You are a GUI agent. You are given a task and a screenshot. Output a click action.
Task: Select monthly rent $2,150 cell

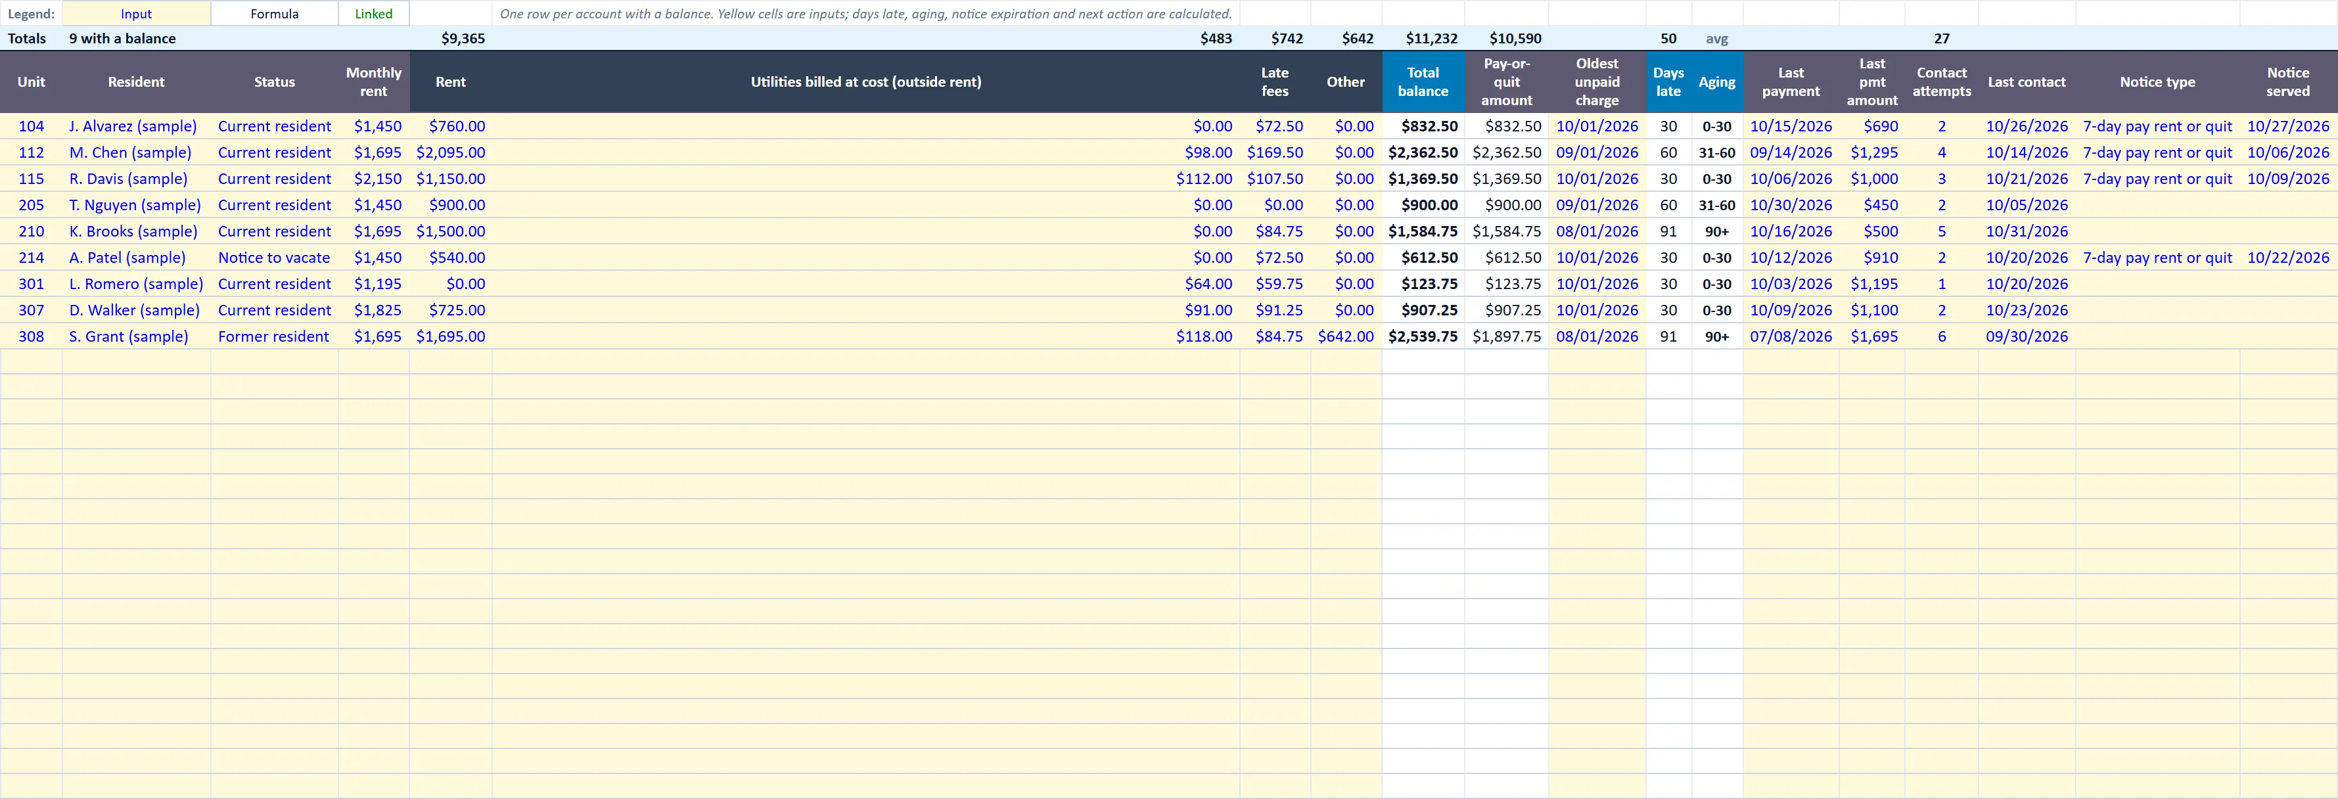point(374,179)
